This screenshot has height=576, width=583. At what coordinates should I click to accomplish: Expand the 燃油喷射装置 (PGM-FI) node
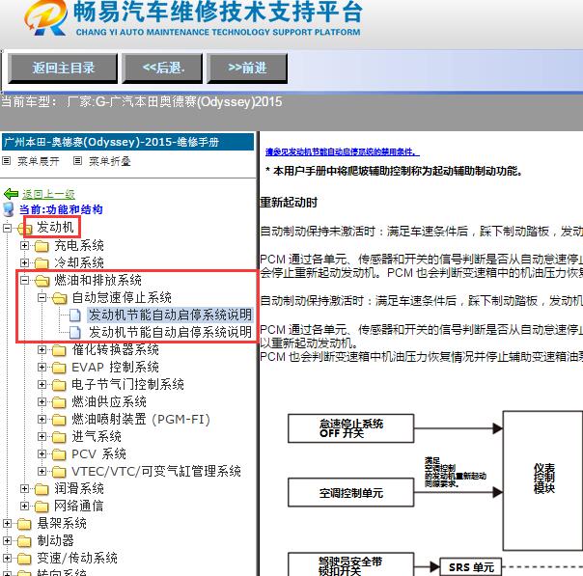(x=42, y=419)
